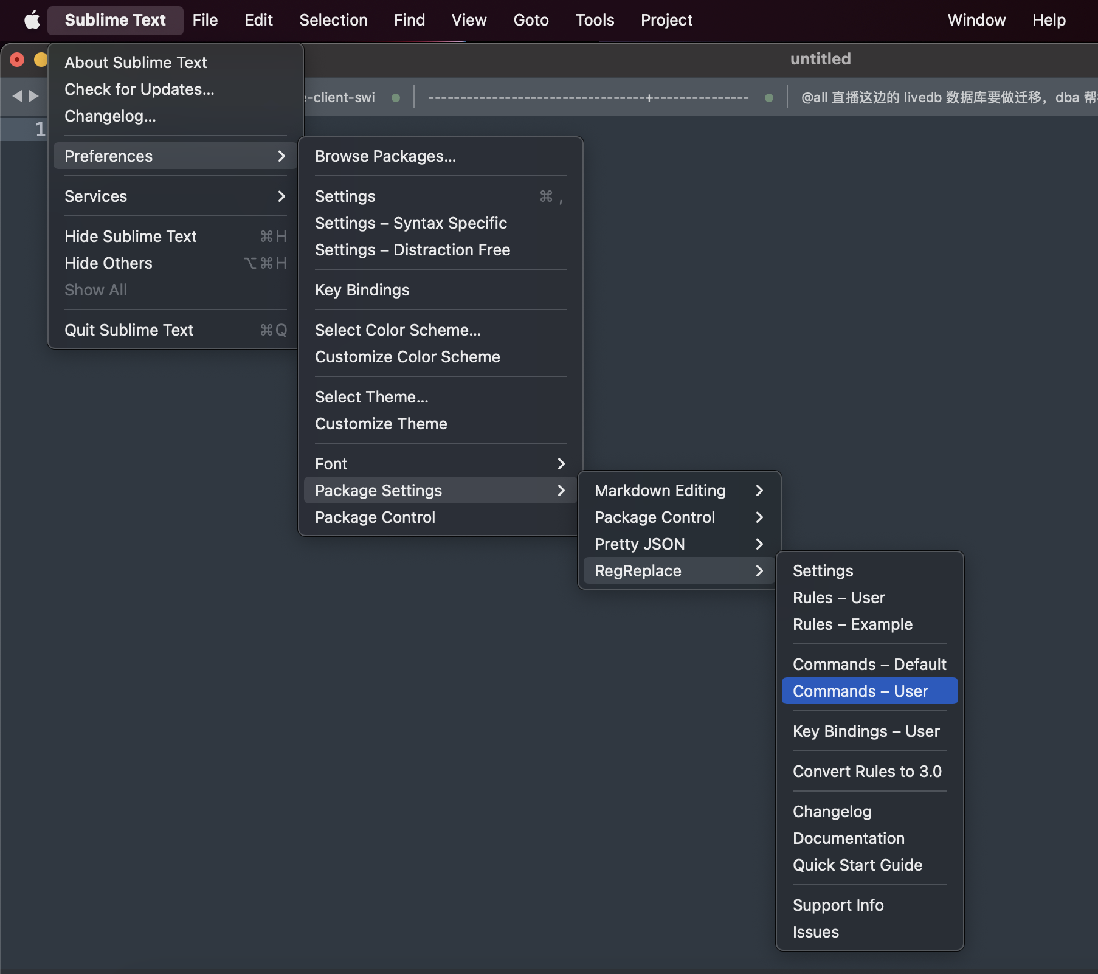Click the Apple logo menu icon
This screenshot has height=974, width=1098.
click(32, 20)
